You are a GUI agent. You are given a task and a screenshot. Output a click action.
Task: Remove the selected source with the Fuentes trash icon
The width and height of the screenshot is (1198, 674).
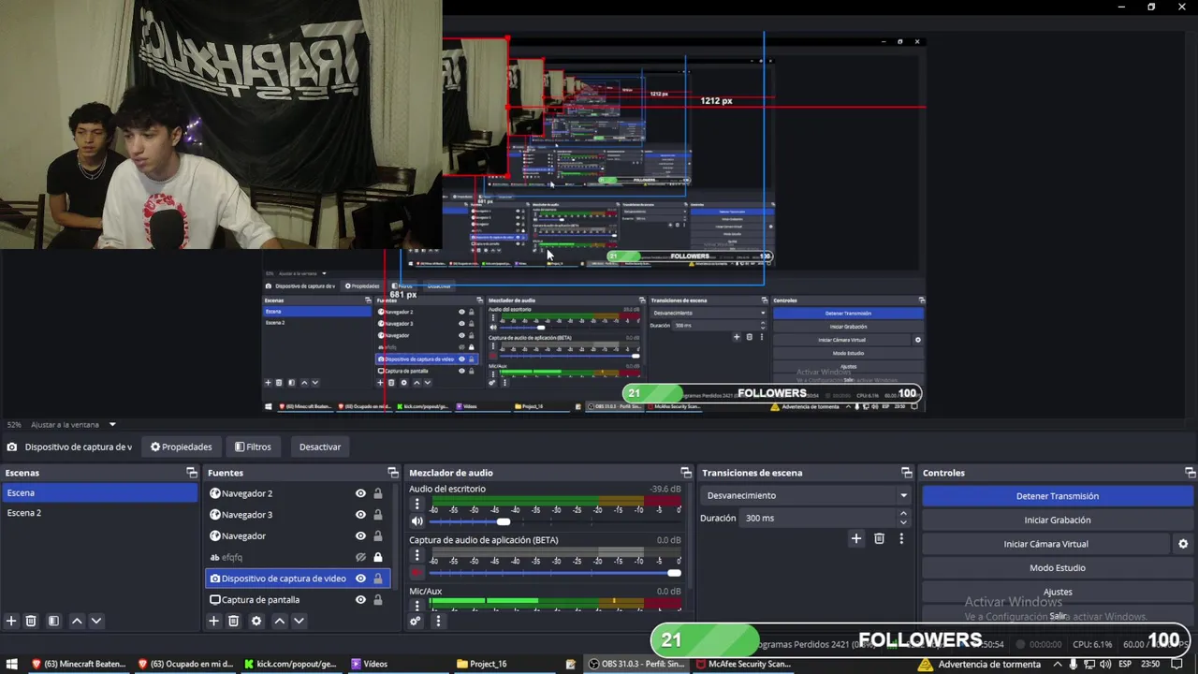click(234, 621)
